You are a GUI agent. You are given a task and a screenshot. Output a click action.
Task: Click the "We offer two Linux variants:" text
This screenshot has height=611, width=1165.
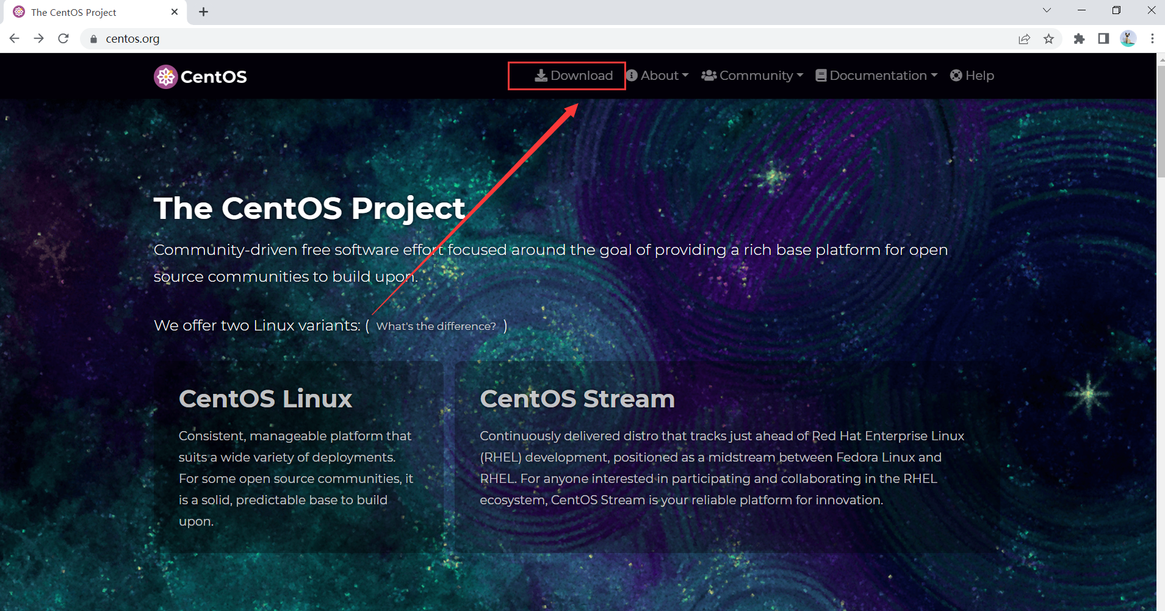(257, 326)
